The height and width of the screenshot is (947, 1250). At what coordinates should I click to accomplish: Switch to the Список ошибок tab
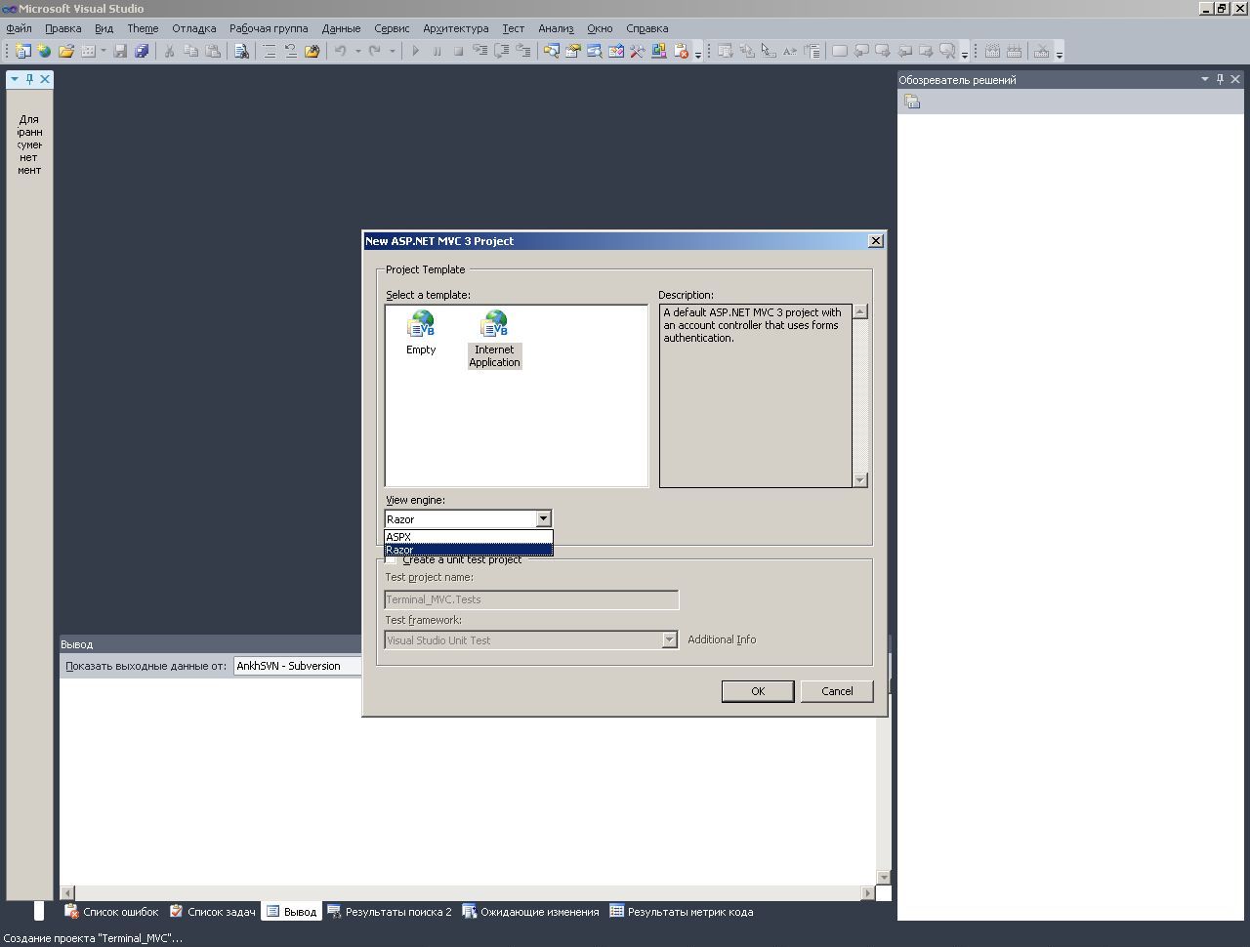110,912
